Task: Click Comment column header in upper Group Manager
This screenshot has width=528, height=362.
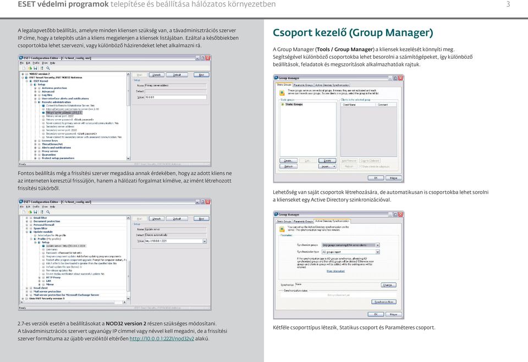Action: (x=386, y=105)
